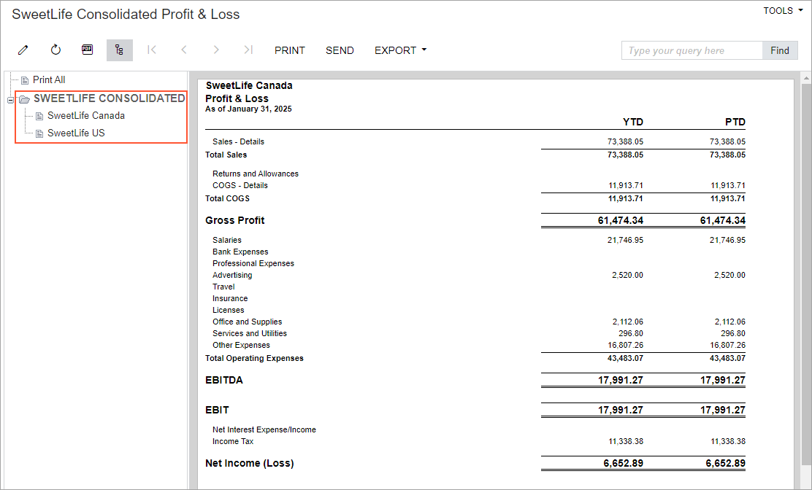The image size is (812, 490).
Task: Click the Returns and Allowances row
Action: click(x=256, y=174)
